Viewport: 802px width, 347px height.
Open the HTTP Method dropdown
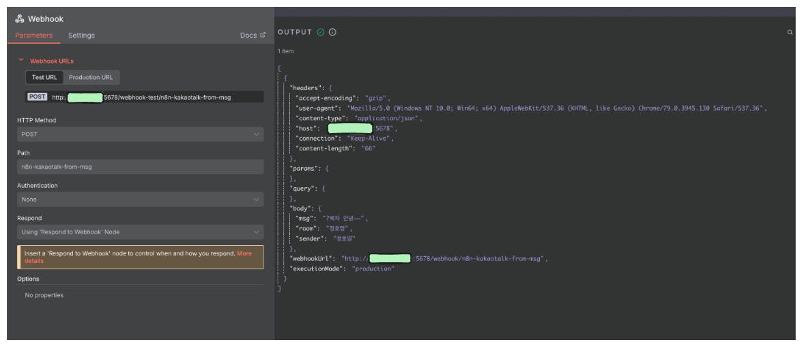pos(140,134)
